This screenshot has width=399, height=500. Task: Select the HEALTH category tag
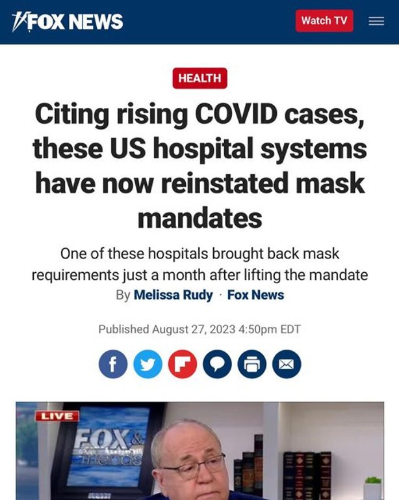pyautogui.click(x=199, y=78)
